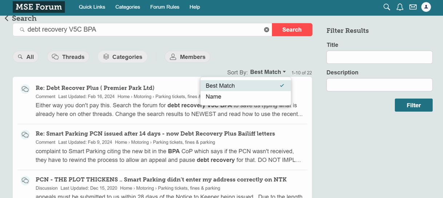Viewport: 443px width, 198px height.
Task: Switch to the Members filter tab
Action: [x=188, y=57]
